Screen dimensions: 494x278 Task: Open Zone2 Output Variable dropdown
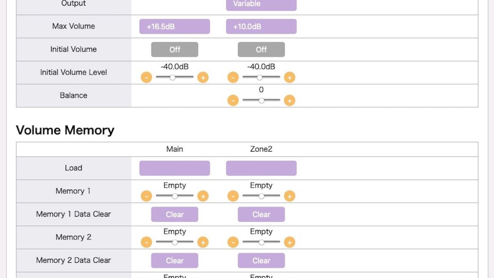261,4
